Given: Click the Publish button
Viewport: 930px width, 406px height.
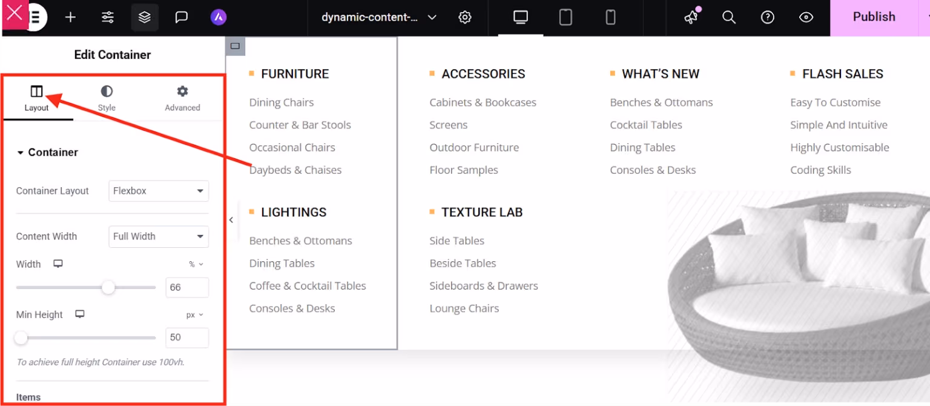Looking at the screenshot, I should (x=874, y=17).
